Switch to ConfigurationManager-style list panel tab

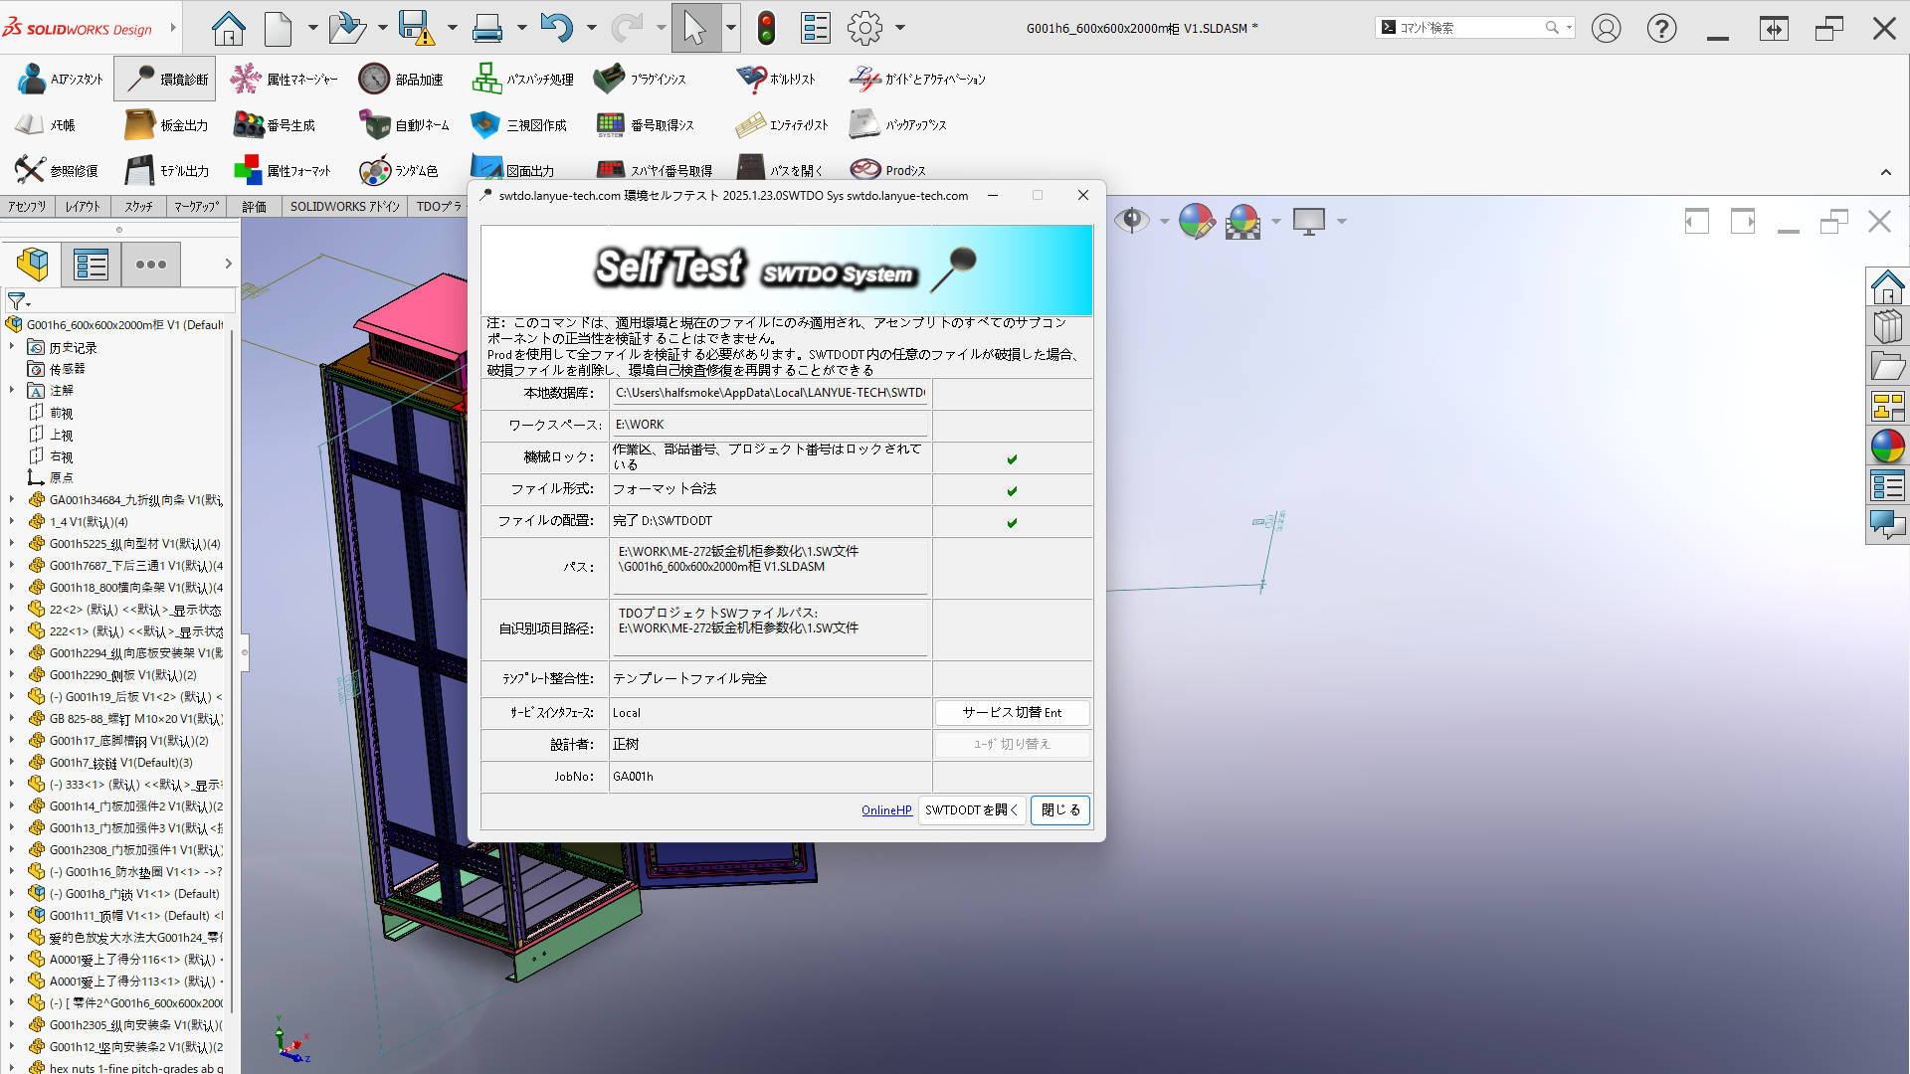[91, 265]
